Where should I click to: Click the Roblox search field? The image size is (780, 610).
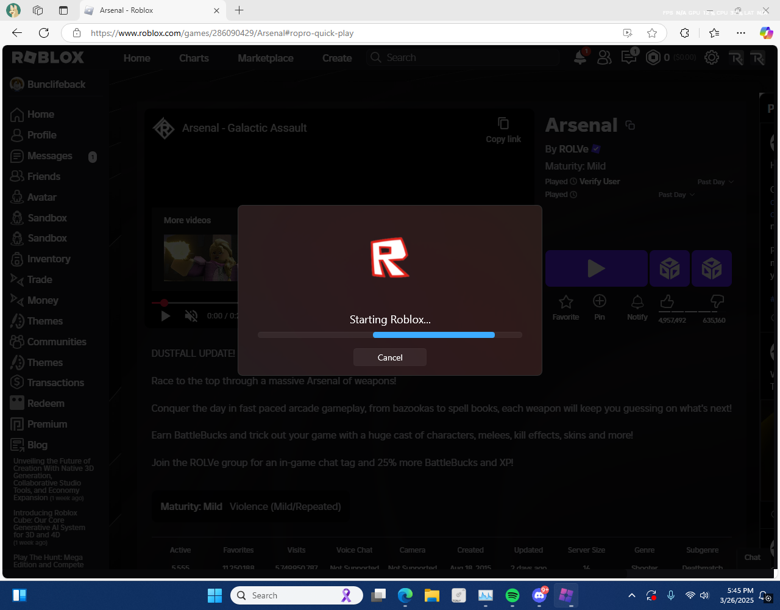point(463,57)
